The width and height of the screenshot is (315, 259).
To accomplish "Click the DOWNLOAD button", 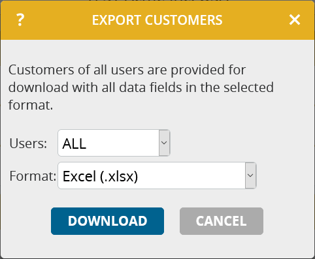I will [x=107, y=221].
